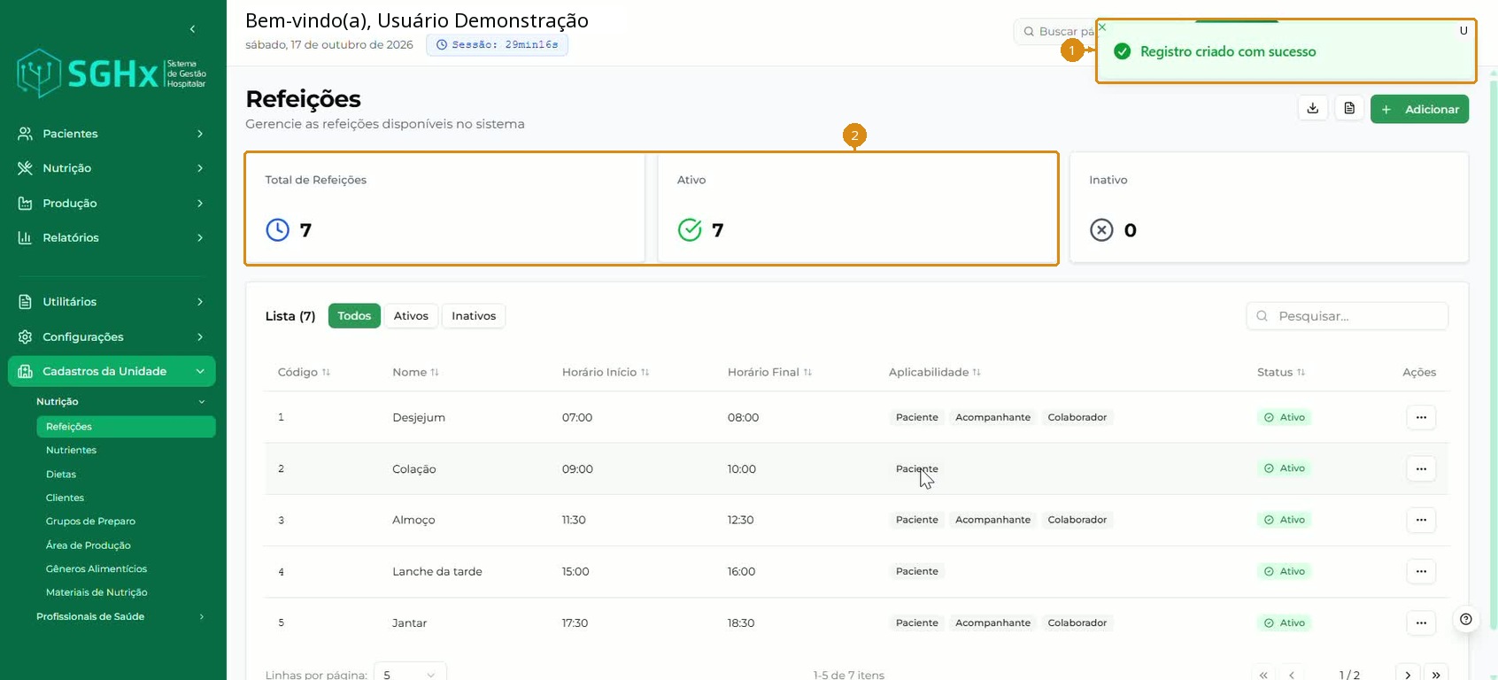
Task: Expand the Utilitários sidebar menu
Action: (112, 302)
